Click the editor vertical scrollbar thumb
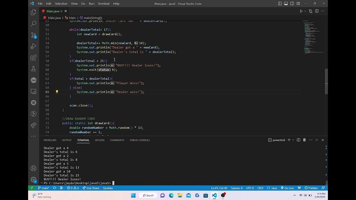The image size is (356, 200). (x=327, y=81)
